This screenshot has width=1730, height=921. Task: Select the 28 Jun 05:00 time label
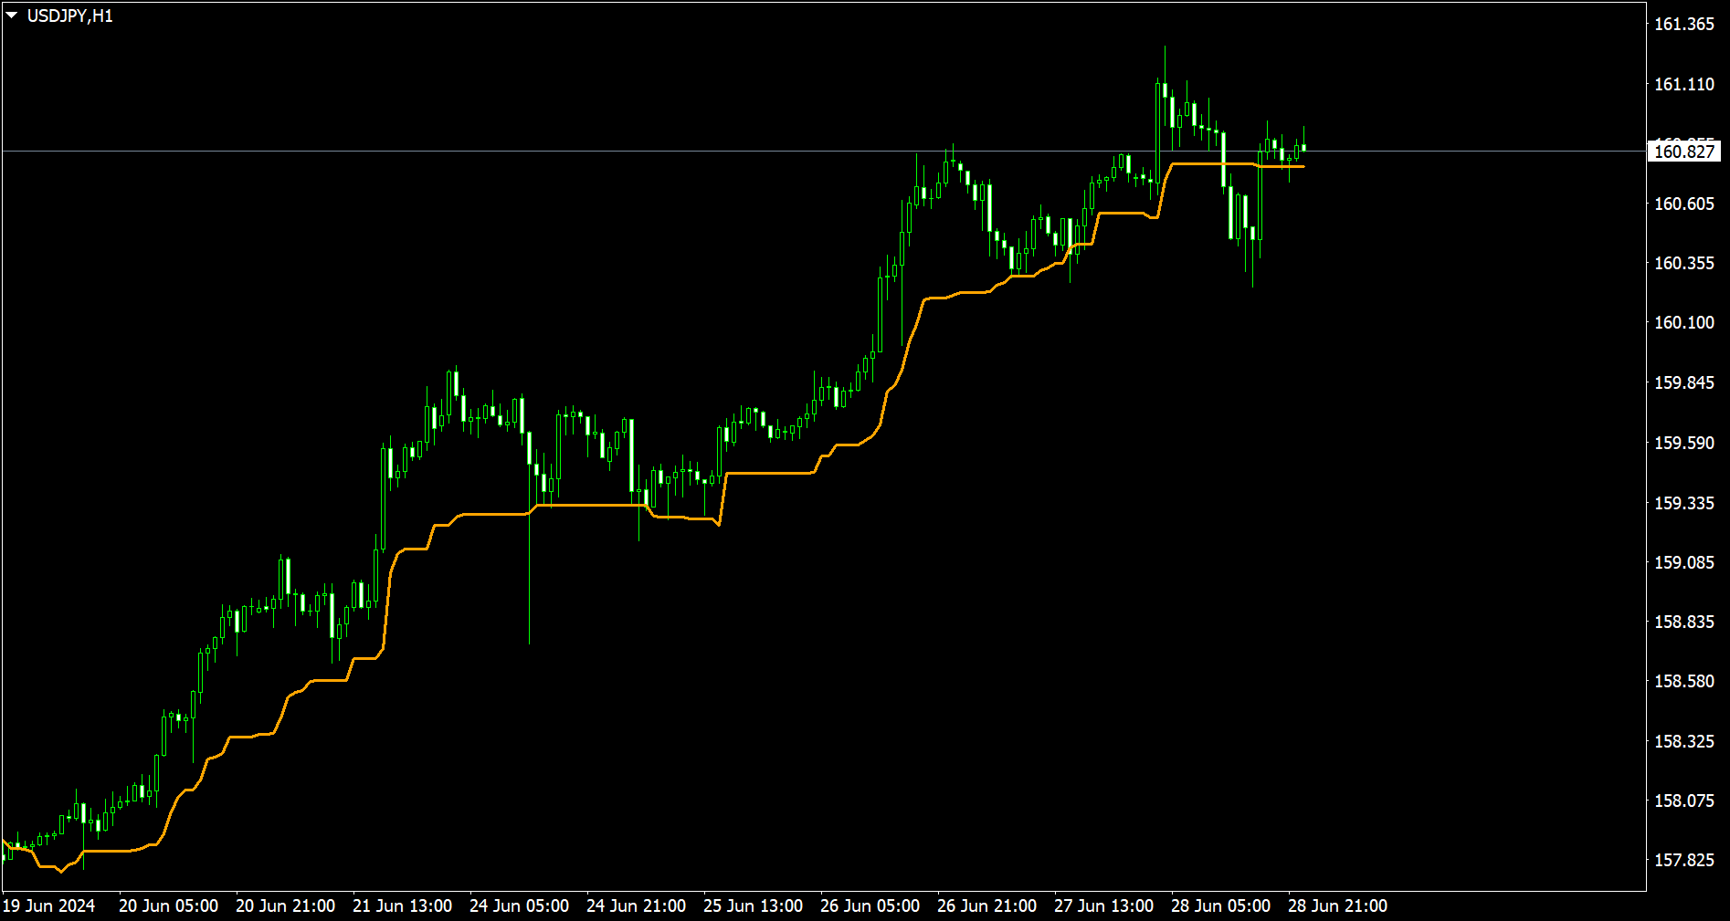pos(1220,905)
